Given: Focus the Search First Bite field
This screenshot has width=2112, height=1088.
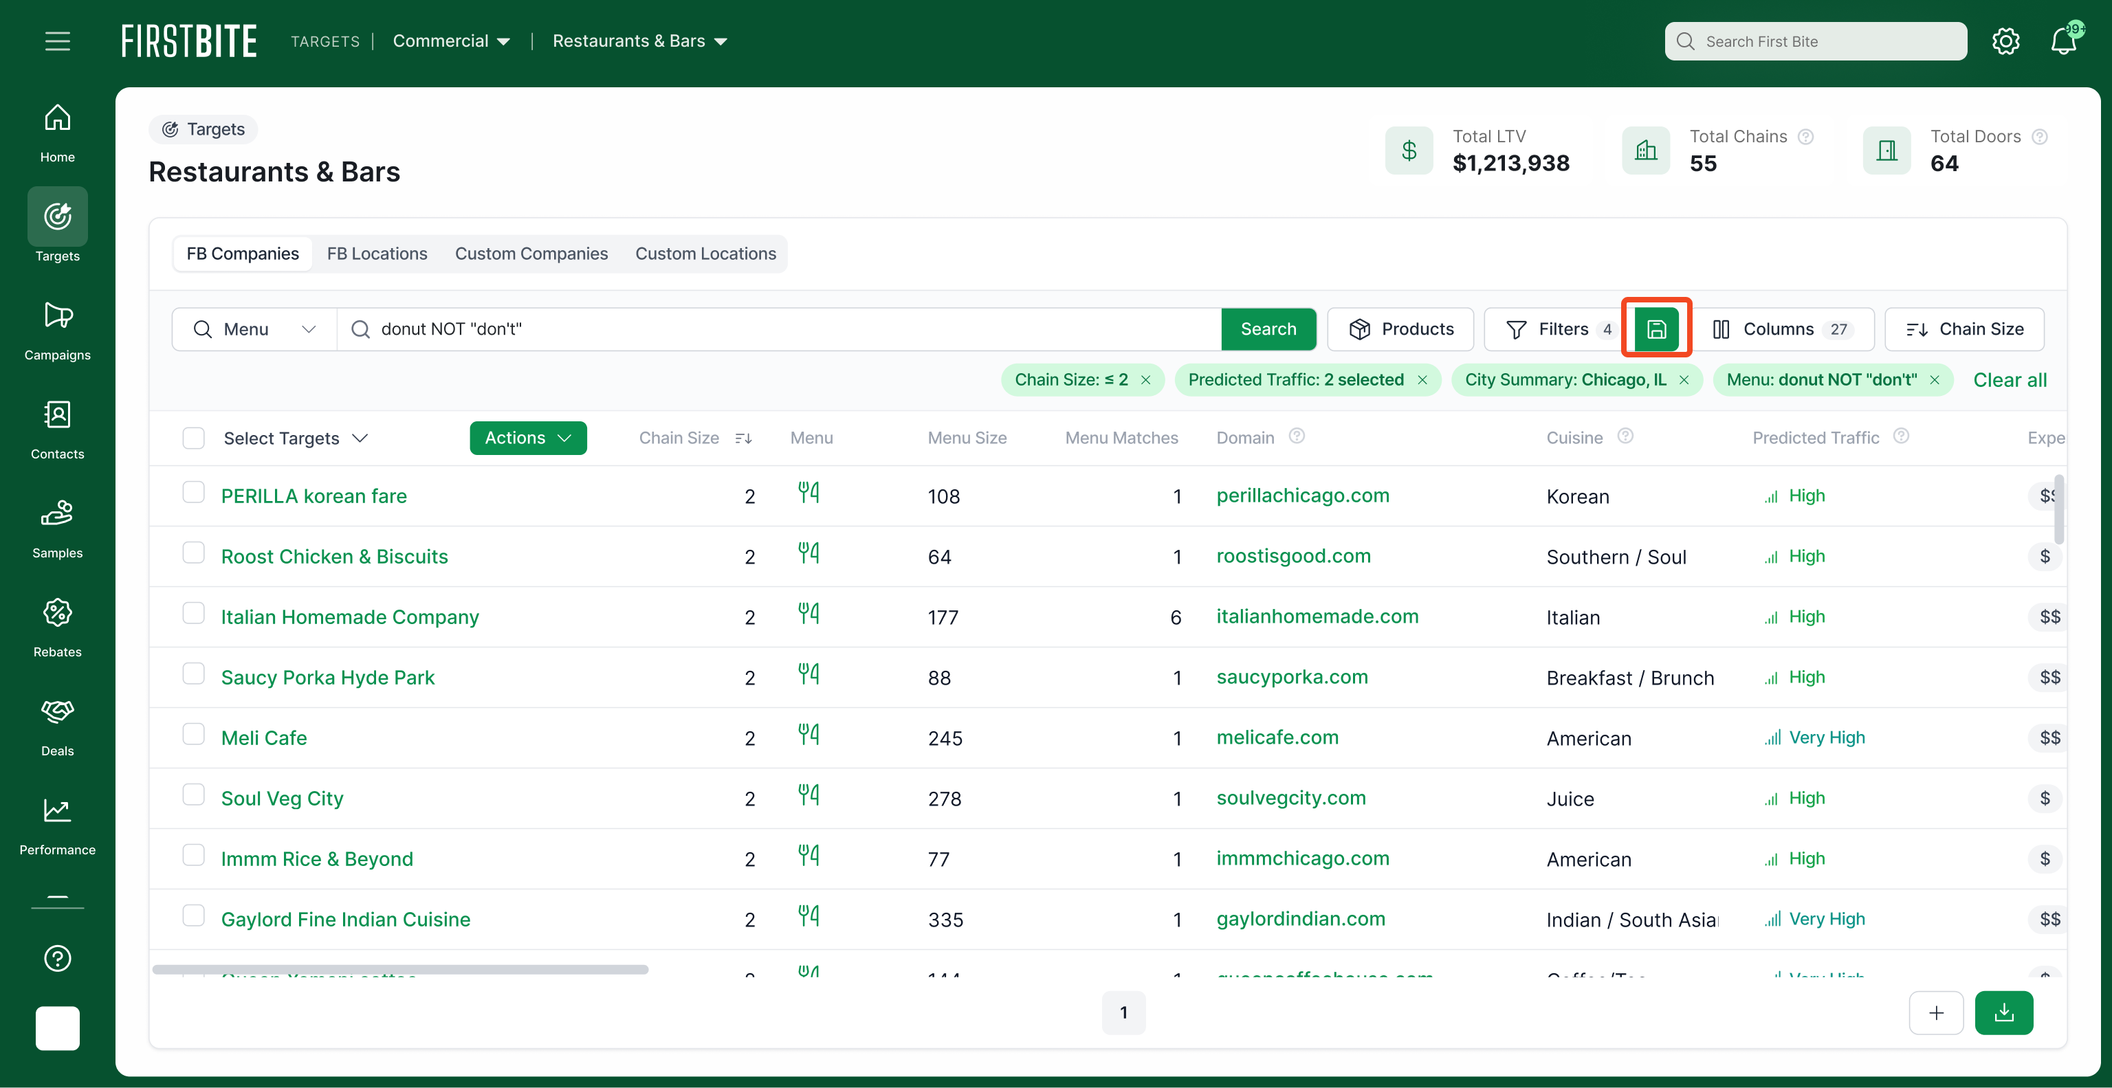Looking at the screenshot, I should 1815,41.
